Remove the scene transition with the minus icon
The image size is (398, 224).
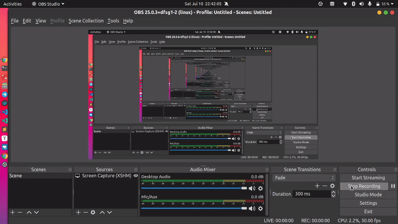click(x=325, y=186)
